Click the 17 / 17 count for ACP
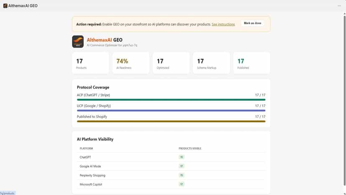Viewport: 346px width, 195px height. [x=260, y=95]
